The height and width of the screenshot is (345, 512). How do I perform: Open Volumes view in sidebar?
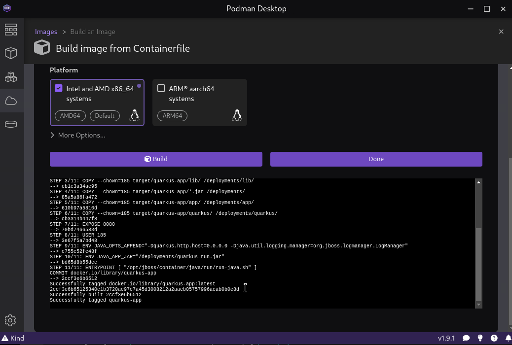[x=11, y=124]
